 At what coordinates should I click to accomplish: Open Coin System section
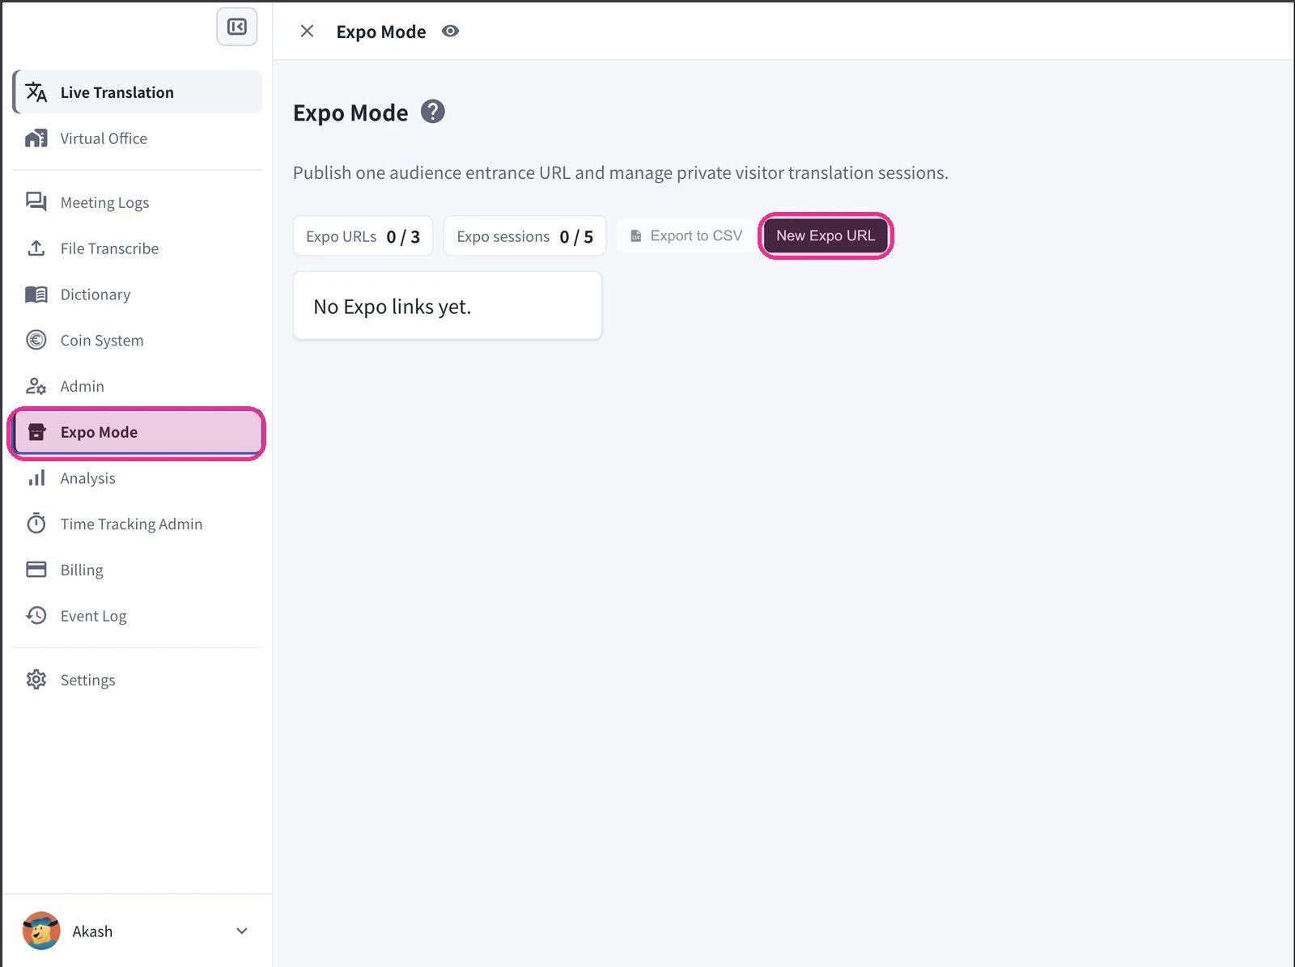point(137,340)
